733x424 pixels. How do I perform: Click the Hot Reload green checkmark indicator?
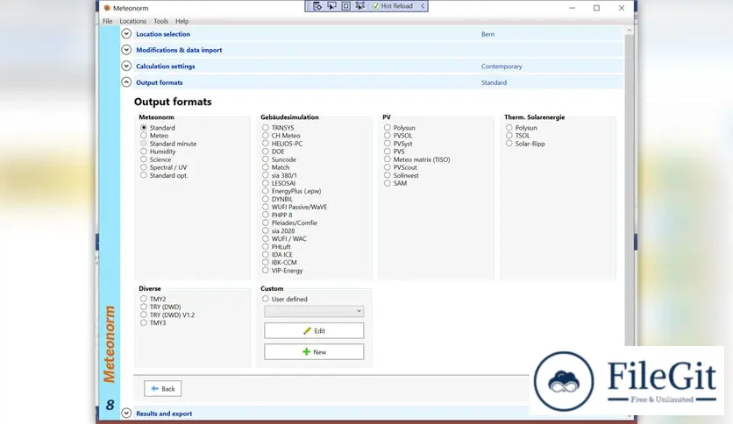click(x=376, y=6)
